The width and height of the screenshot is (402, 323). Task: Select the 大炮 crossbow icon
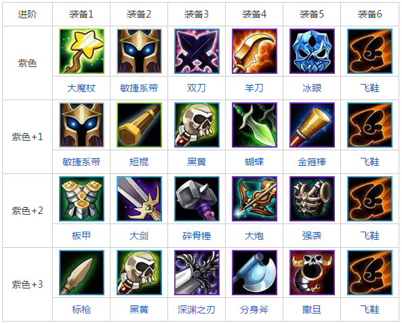(254, 199)
